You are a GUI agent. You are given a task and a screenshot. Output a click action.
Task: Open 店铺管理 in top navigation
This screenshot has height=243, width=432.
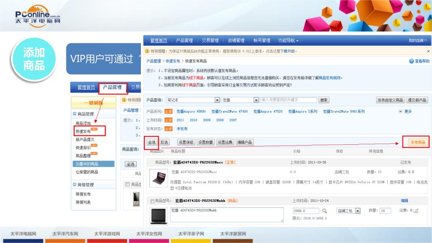(236, 40)
